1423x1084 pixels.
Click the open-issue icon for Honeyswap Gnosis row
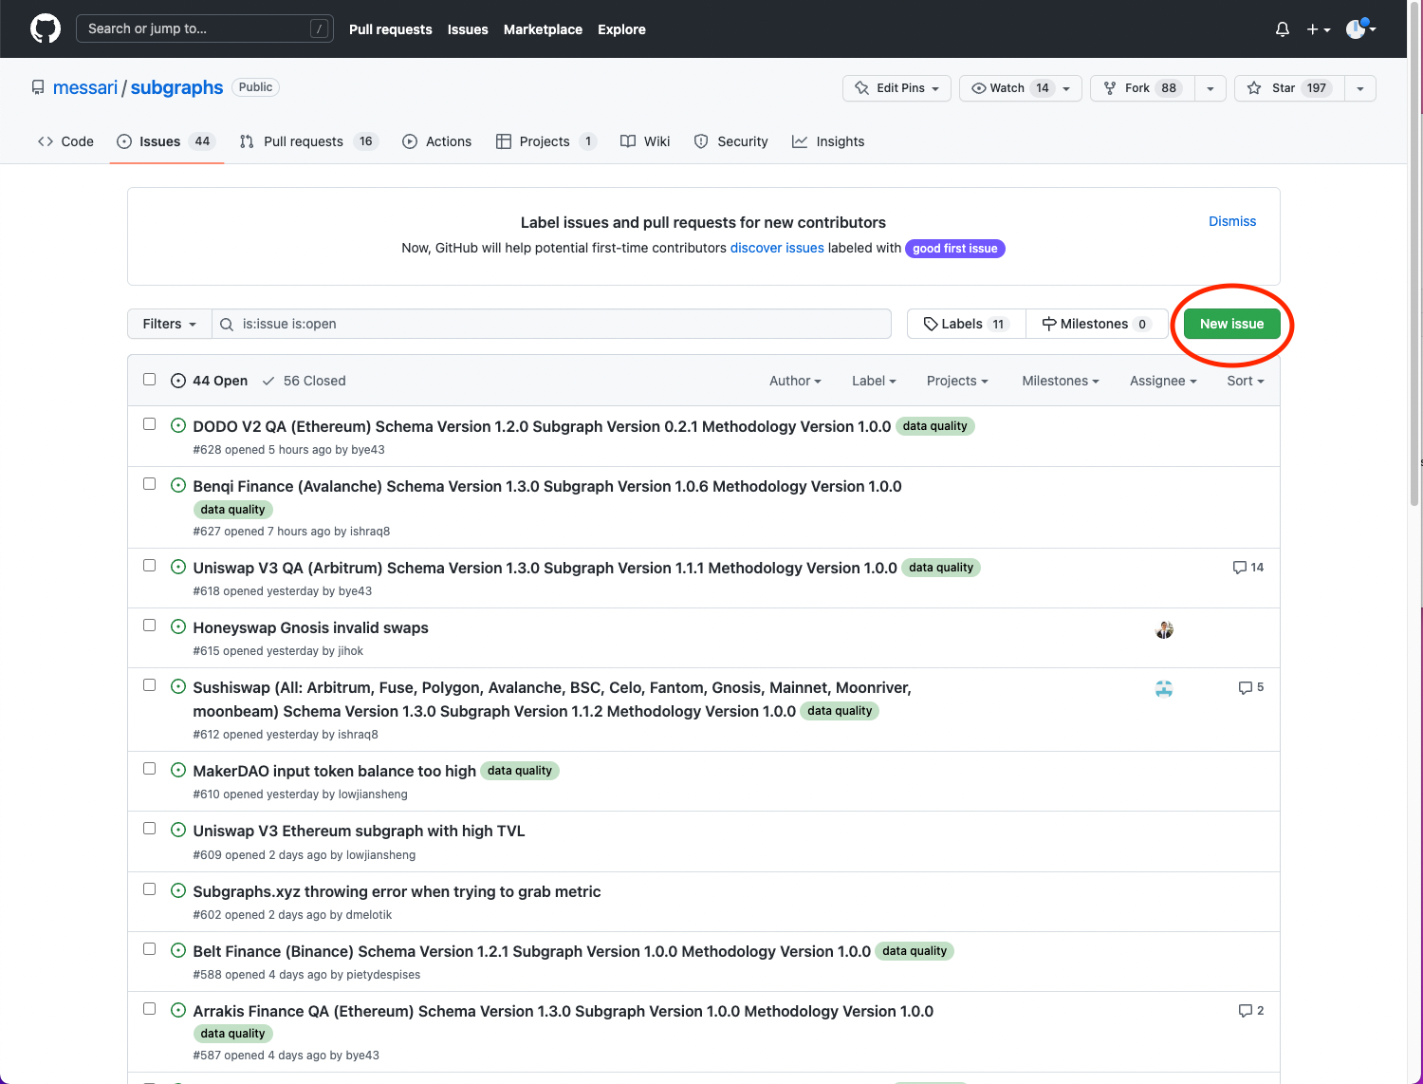coord(178,626)
